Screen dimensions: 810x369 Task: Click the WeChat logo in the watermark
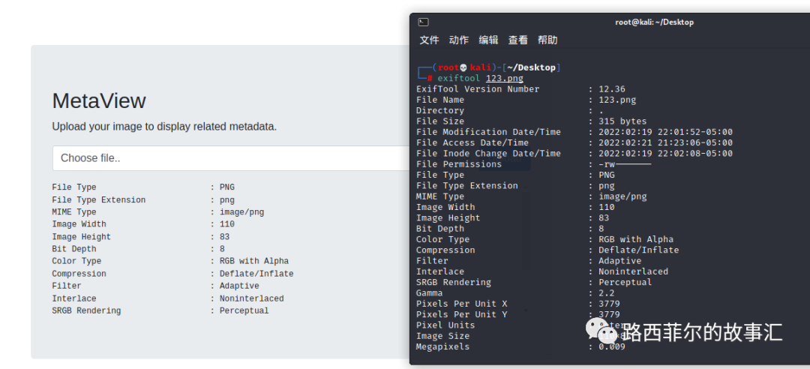[x=602, y=330]
